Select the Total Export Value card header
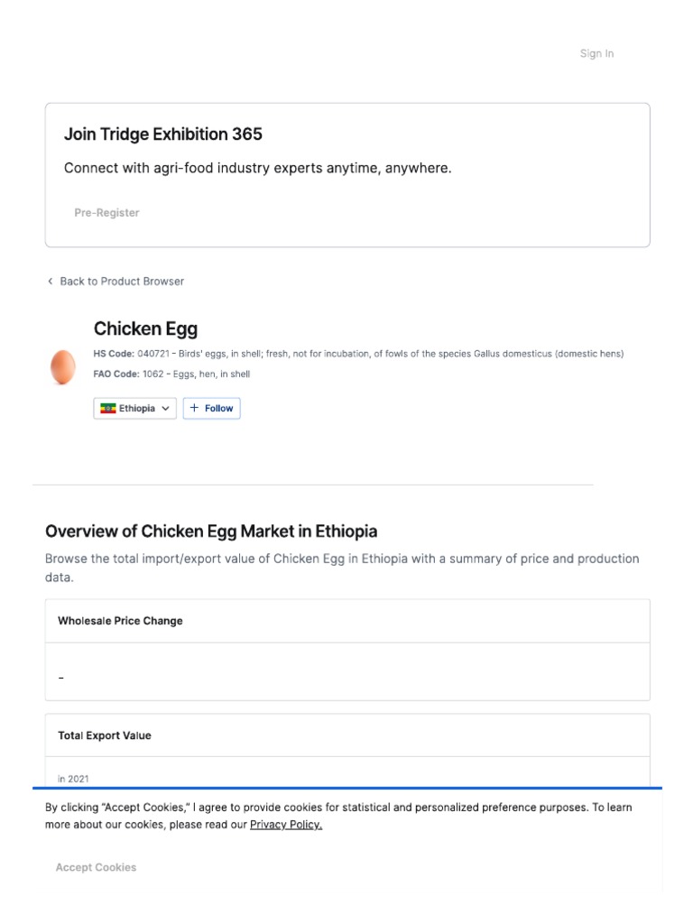 click(105, 735)
